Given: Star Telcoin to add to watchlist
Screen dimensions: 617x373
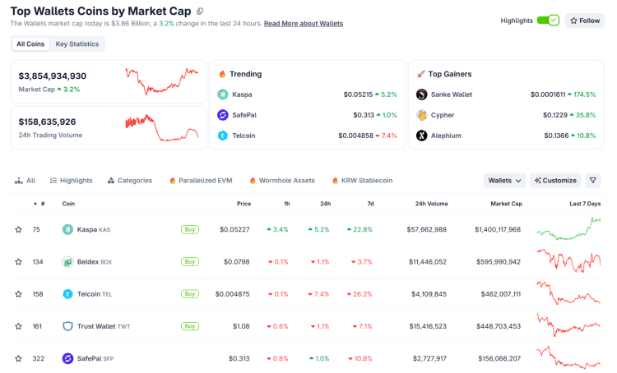Looking at the screenshot, I should [x=18, y=294].
